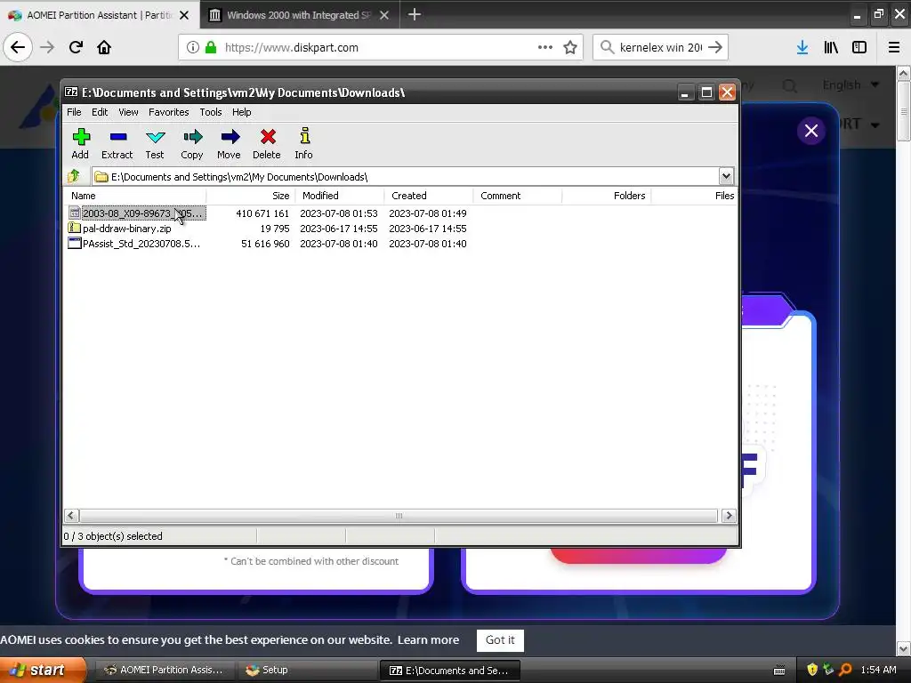Sort files by the Modified column
911x683 pixels.
click(x=340, y=196)
